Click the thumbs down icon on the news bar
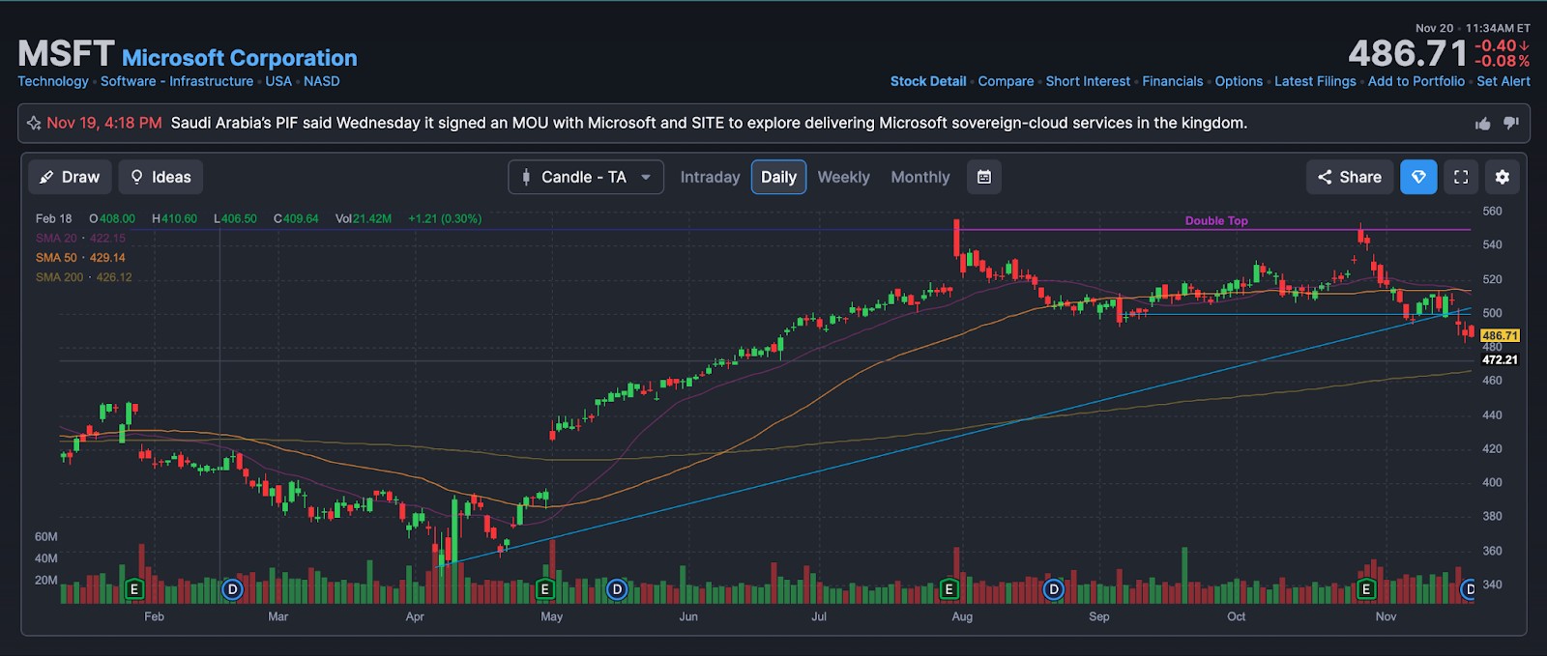The width and height of the screenshot is (1547, 656). point(1511,124)
